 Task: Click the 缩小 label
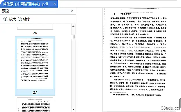(27, 19)
